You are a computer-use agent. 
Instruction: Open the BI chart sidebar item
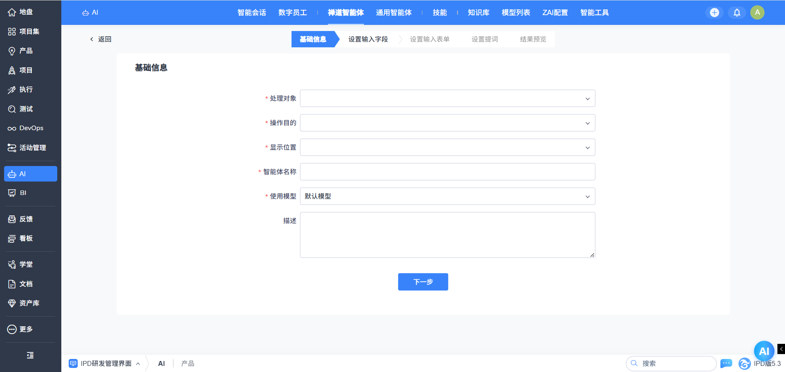click(30, 193)
